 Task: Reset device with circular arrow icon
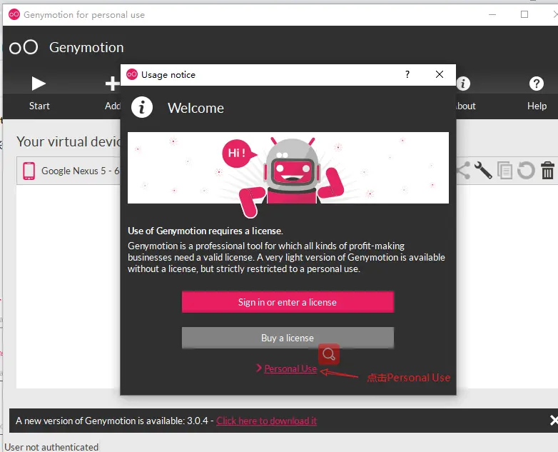click(526, 170)
